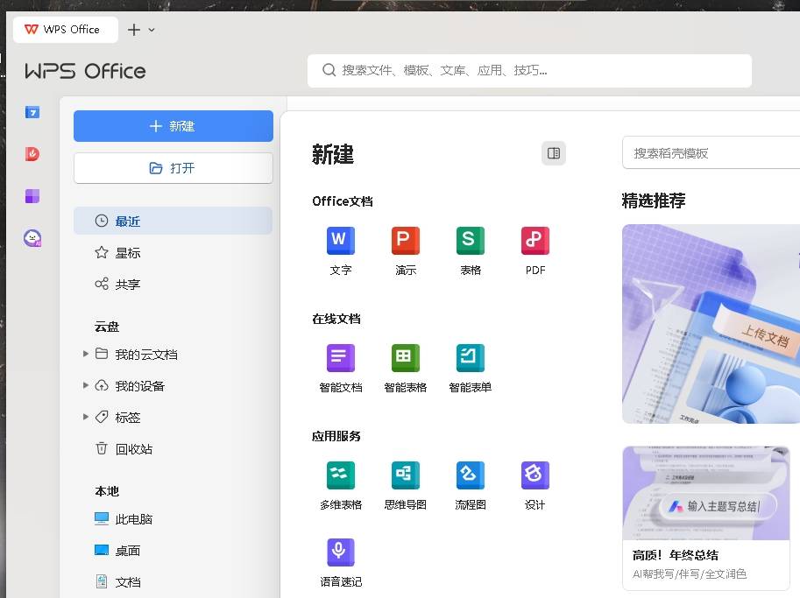Open 此电脑 local computer
The height and width of the screenshot is (598, 800).
pos(173,519)
